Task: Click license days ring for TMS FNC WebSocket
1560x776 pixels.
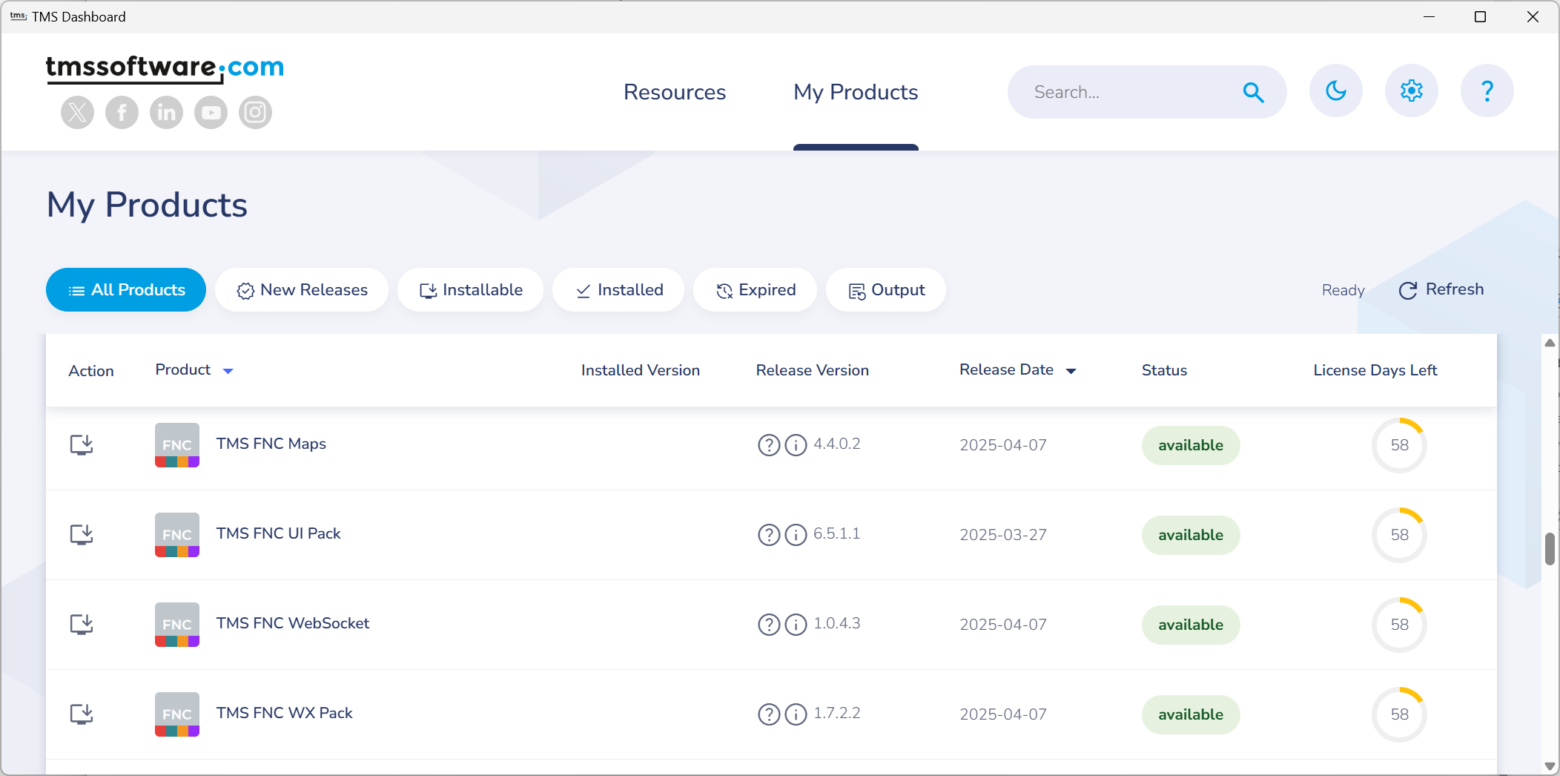Action: tap(1399, 625)
